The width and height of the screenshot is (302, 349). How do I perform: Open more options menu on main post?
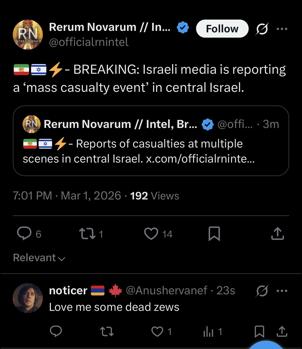click(x=282, y=29)
